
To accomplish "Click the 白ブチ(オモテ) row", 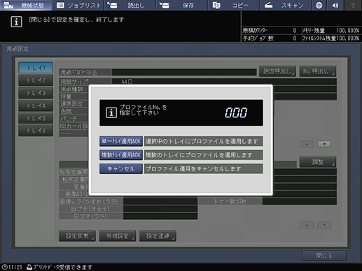I will click(128, 209).
